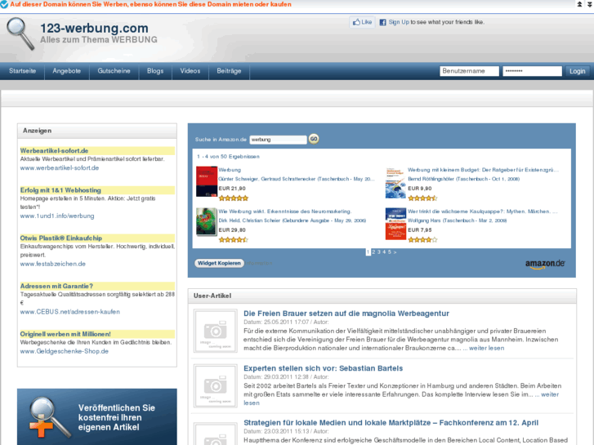Screen dimensions: 594x445
Task: Open 'Otwis Plastik® Einkaufchip' ad headline
Action: (61, 238)
